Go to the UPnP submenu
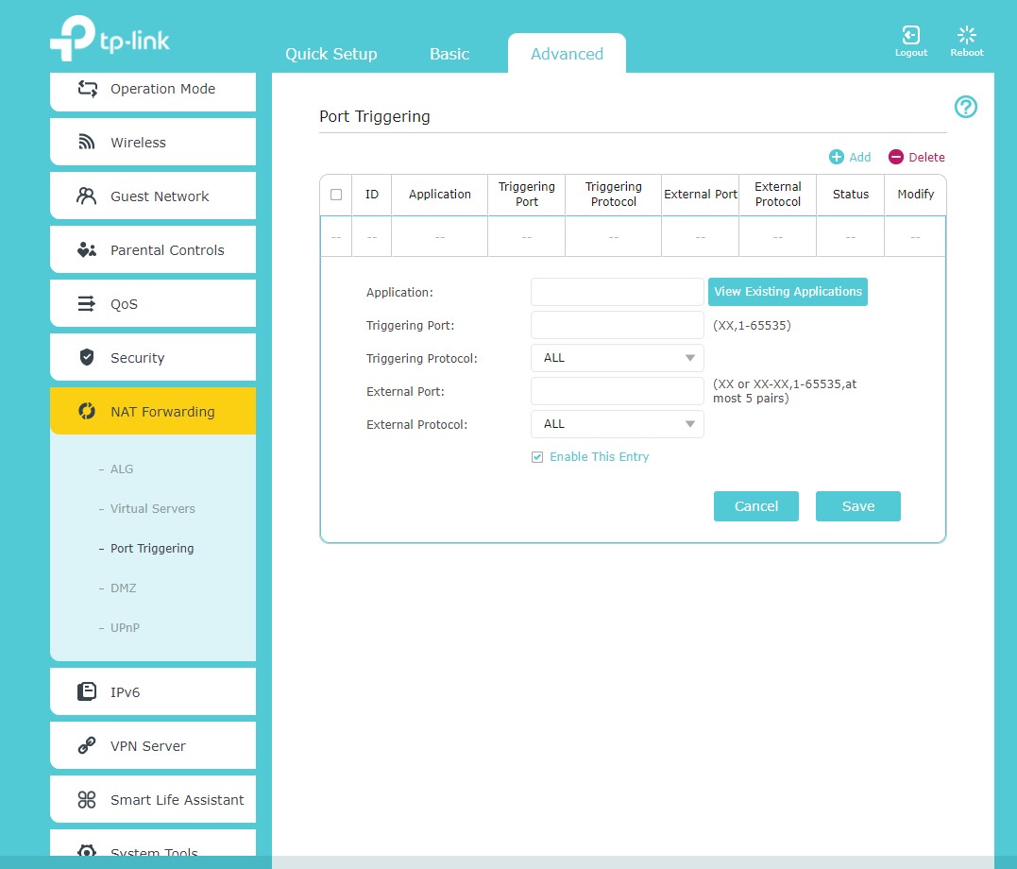 [125, 627]
